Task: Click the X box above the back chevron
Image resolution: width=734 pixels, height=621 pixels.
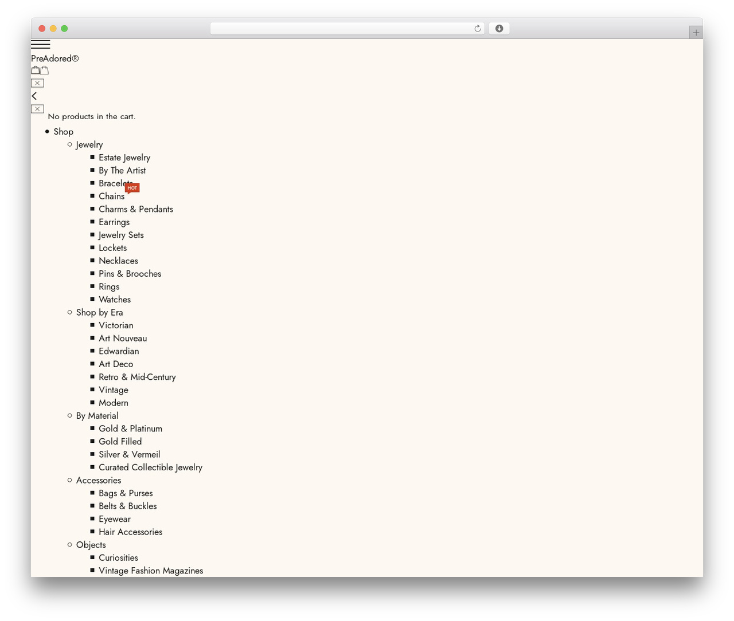Action: (37, 83)
